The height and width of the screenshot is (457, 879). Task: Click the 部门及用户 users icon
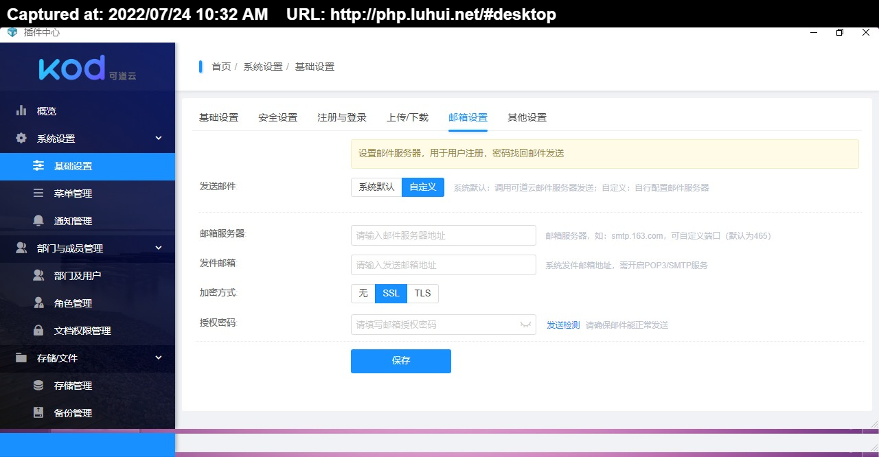[38, 275]
